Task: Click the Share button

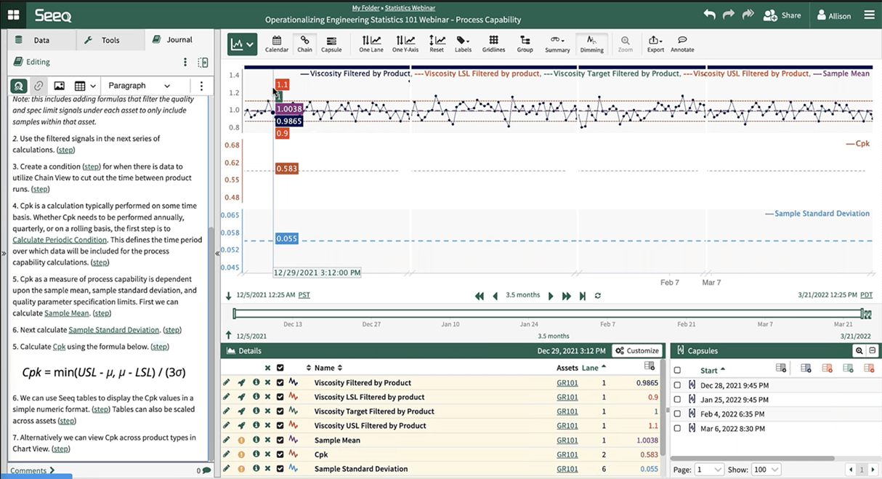Action: tap(782, 15)
